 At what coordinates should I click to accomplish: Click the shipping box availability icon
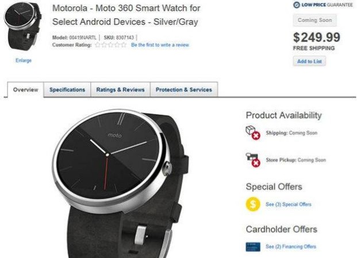pyautogui.click(x=253, y=133)
